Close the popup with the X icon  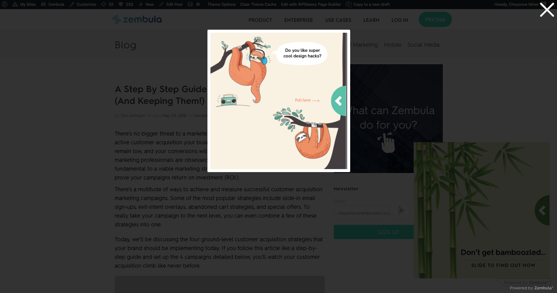point(547,10)
